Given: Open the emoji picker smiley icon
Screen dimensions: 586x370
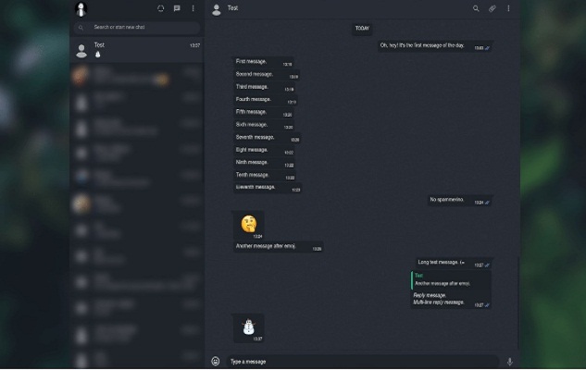Looking at the screenshot, I should click(x=216, y=361).
